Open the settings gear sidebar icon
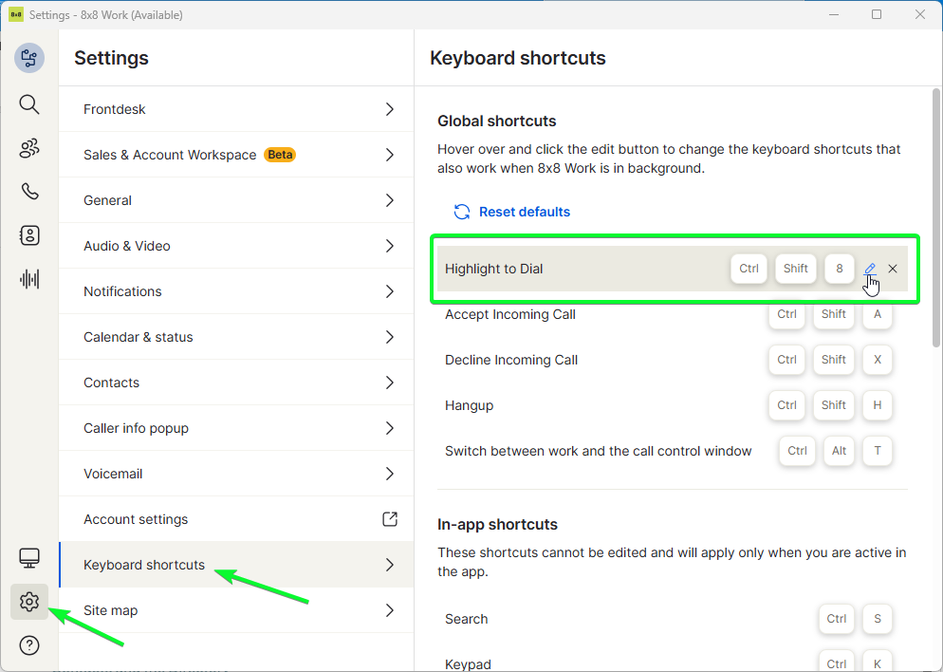Image resolution: width=943 pixels, height=672 pixels. pyautogui.click(x=29, y=602)
